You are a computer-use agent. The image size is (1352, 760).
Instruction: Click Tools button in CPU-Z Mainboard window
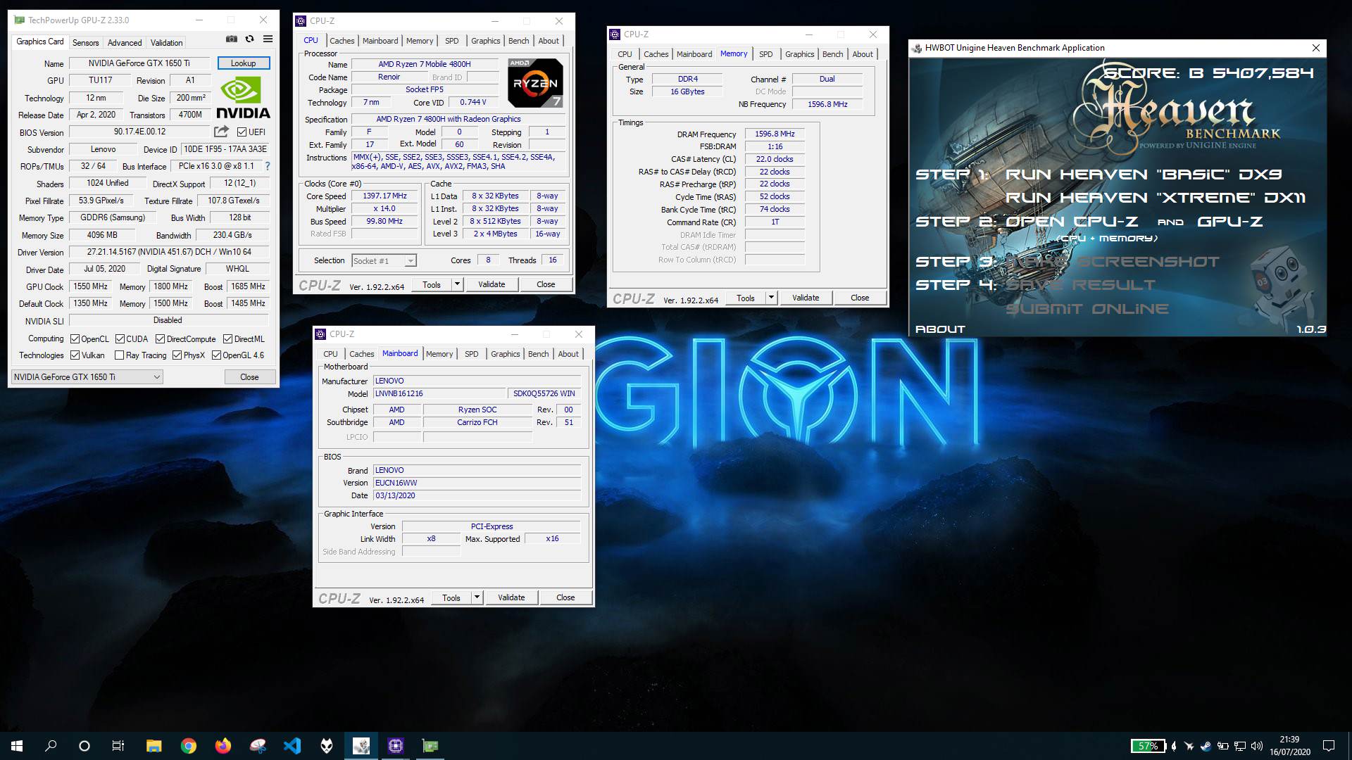pyautogui.click(x=451, y=597)
